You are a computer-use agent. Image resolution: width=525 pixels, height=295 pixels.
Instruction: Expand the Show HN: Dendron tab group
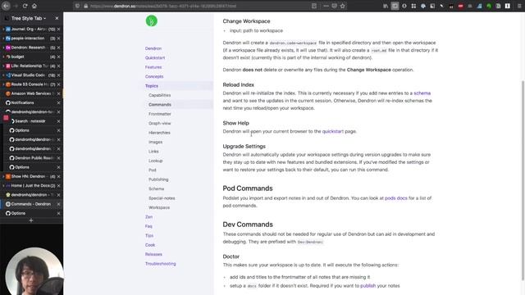[3, 176]
